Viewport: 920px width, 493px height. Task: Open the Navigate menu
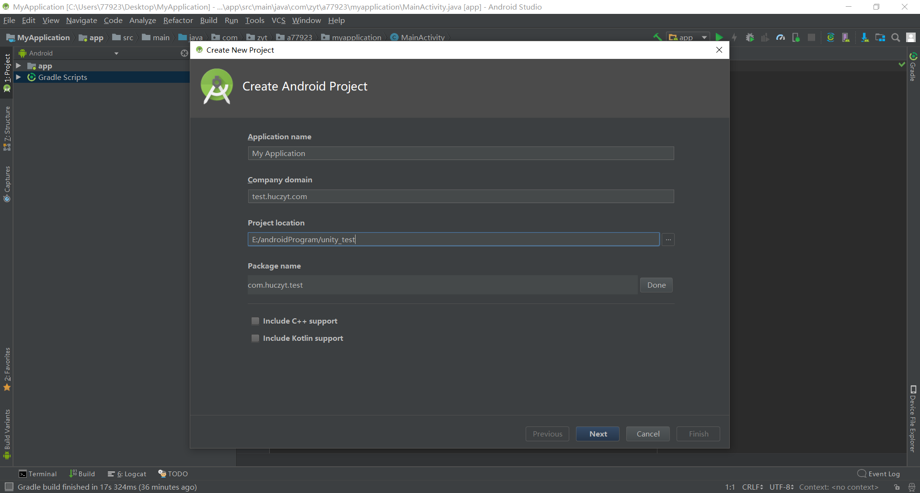pos(81,20)
